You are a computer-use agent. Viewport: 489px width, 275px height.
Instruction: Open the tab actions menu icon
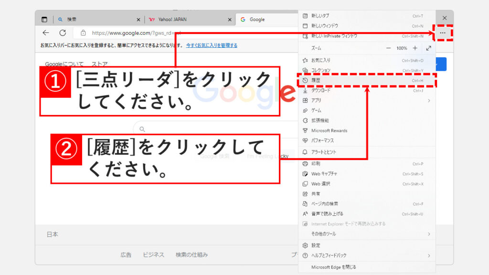(x=44, y=20)
